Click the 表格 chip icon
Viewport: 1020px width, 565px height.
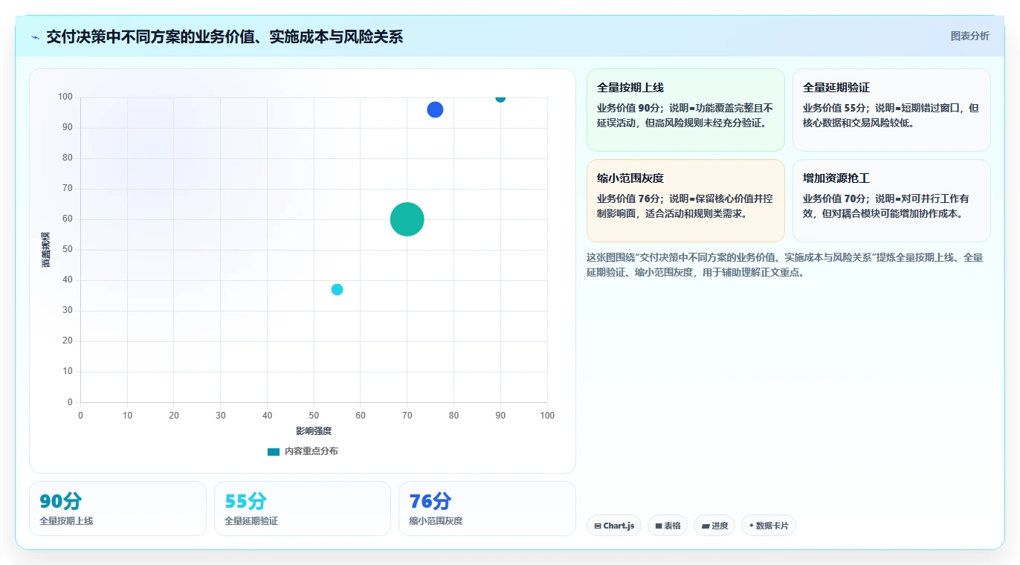pos(659,526)
